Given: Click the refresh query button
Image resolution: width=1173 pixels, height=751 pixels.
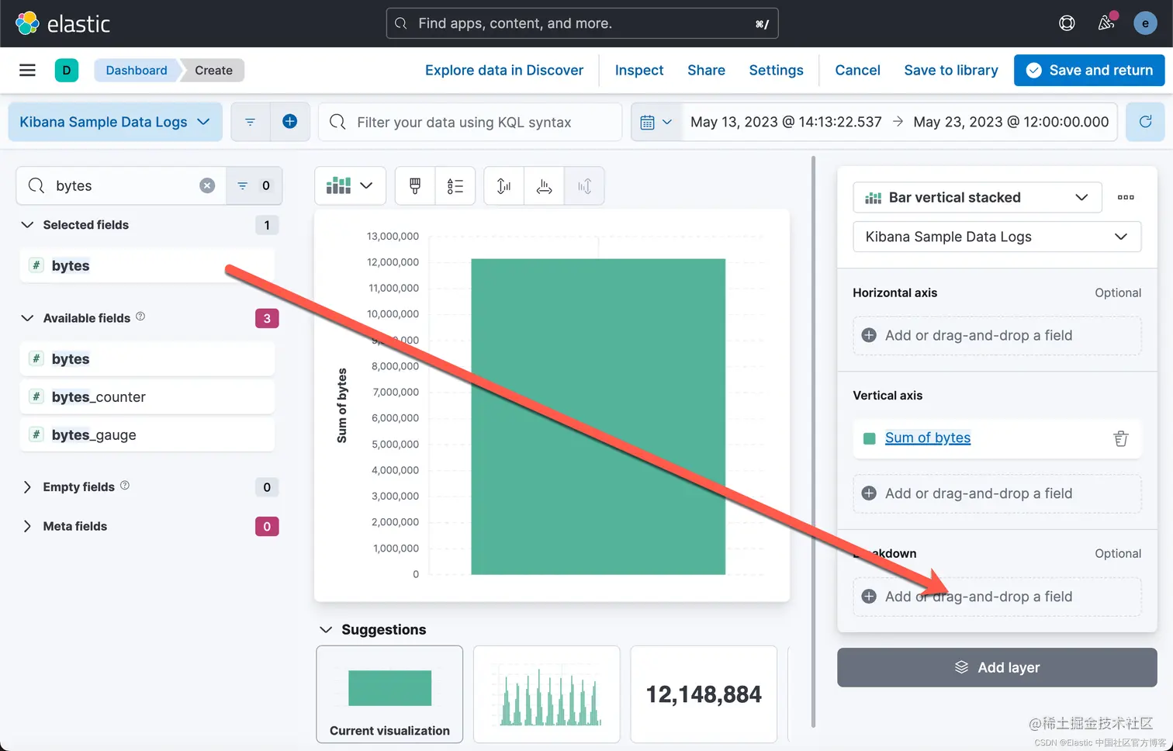Looking at the screenshot, I should [x=1145, y=122].
